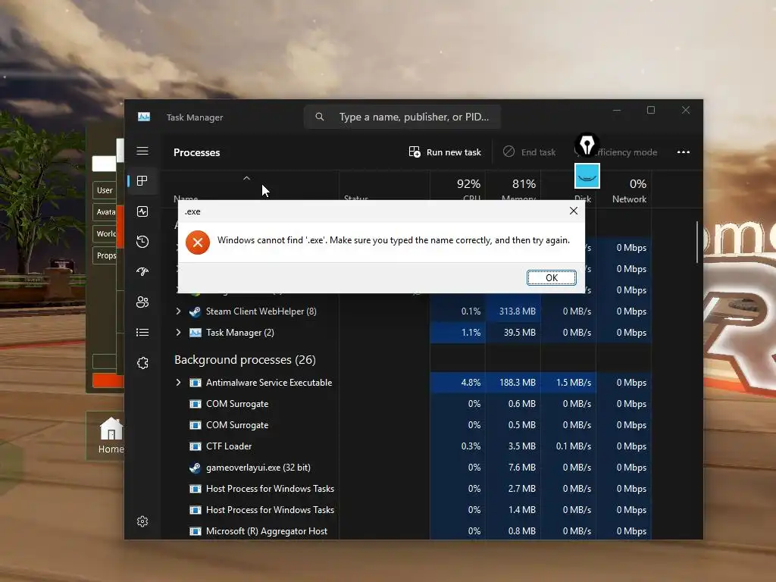
Task: Open the three-dot more options menu
Action: coord(683,152)
